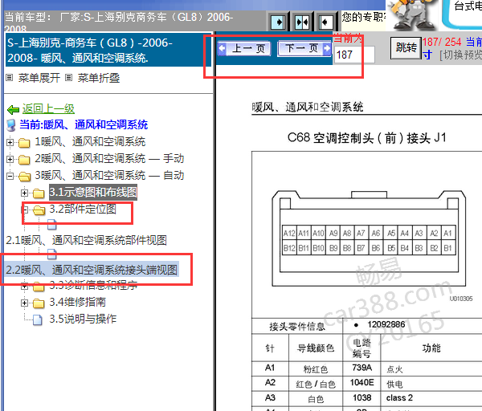Click the green back arrow icon
The width and height of the screenshot is (482, 411).
(13, 109)
